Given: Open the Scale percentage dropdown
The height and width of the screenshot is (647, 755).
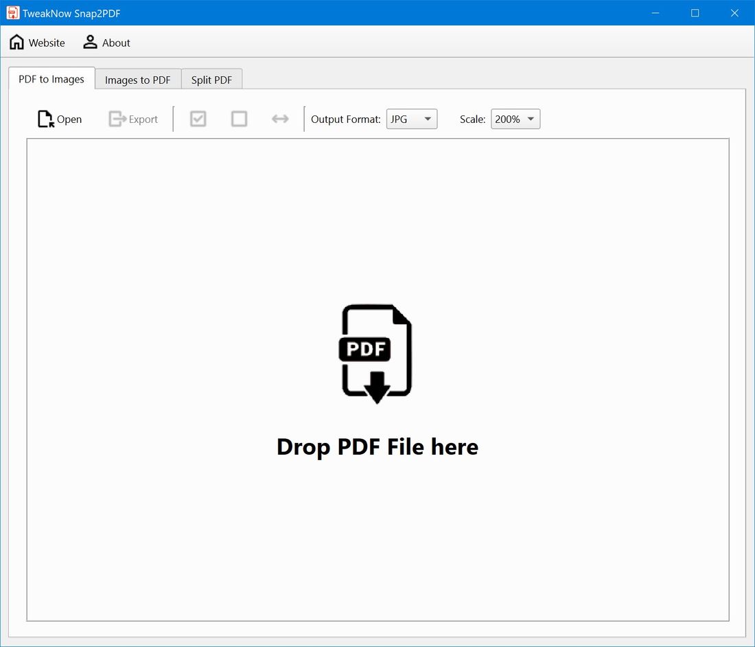Looking at the screenshot, I should pos(515,118).
